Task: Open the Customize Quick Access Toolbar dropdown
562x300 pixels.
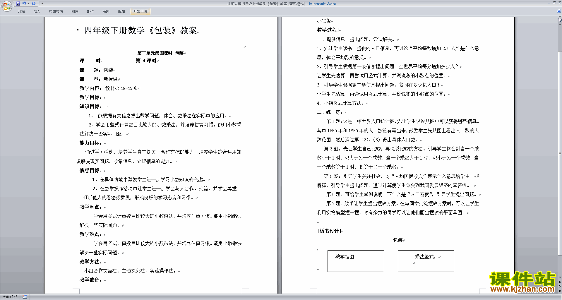Action: click(x=42, y=4)
